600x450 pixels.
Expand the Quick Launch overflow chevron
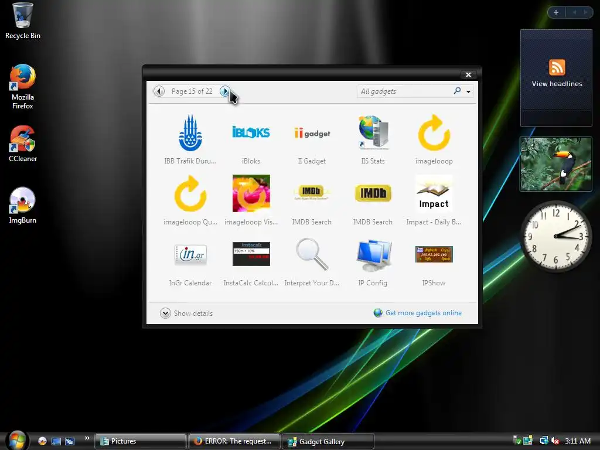[87, 438]
